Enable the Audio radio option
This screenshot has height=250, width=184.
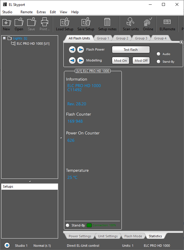[x=159, y=54]
